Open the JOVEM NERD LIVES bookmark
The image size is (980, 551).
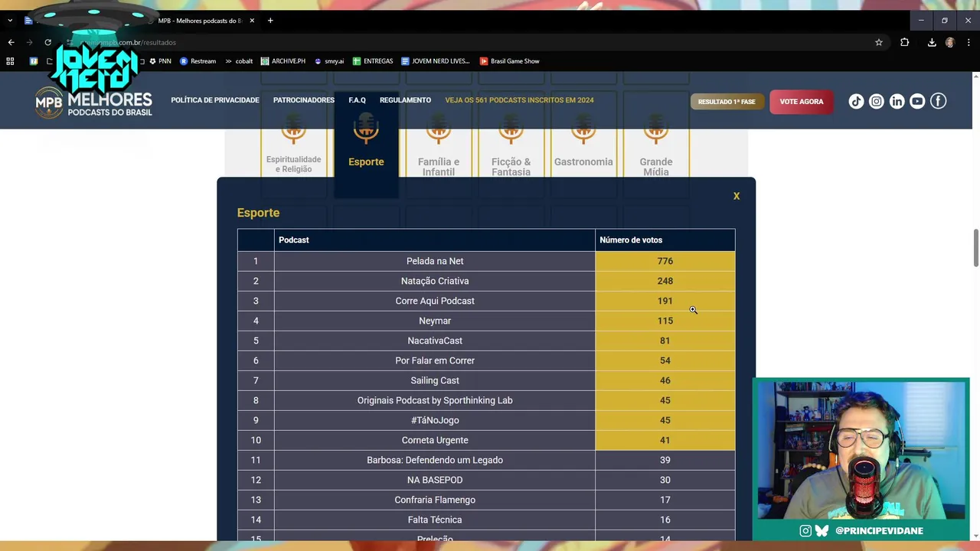[x=436, y=61]
